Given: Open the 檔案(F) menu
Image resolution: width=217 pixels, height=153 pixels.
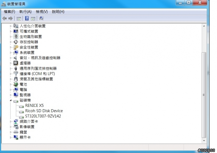Looking at the screenshot, I should point(9,12).
